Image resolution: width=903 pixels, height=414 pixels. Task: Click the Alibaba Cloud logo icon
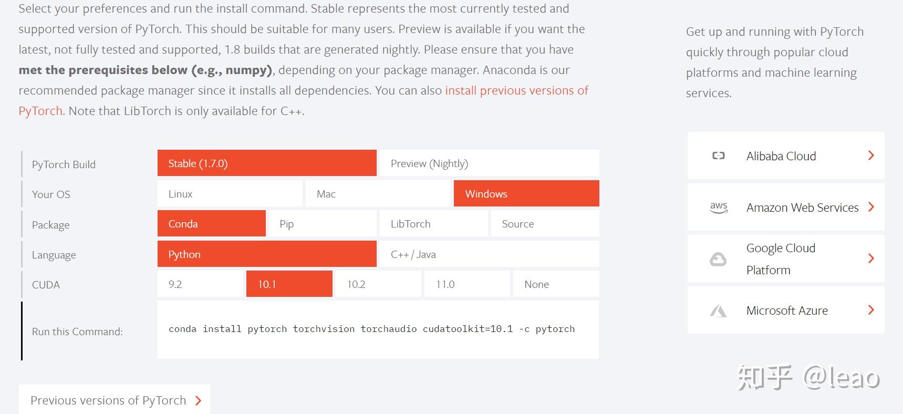coord(718,156)
